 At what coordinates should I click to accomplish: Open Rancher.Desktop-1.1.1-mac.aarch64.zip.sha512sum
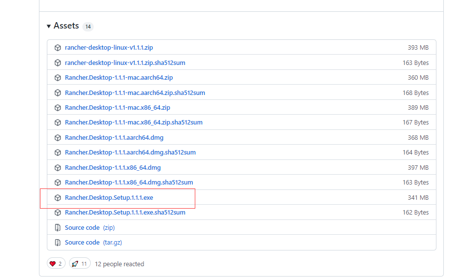(x=135, y=93)
